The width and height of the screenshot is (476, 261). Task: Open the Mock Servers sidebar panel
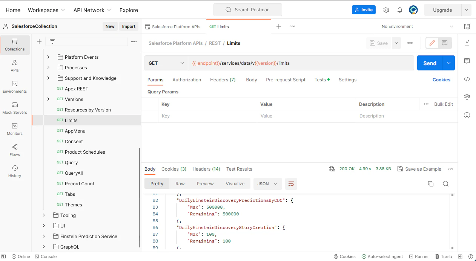pyautogui.click(x=15, y=108)
